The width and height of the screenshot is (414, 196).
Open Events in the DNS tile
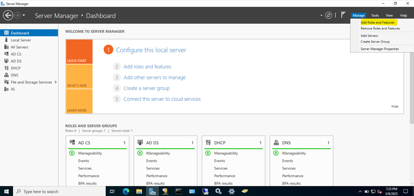(287, 161)
